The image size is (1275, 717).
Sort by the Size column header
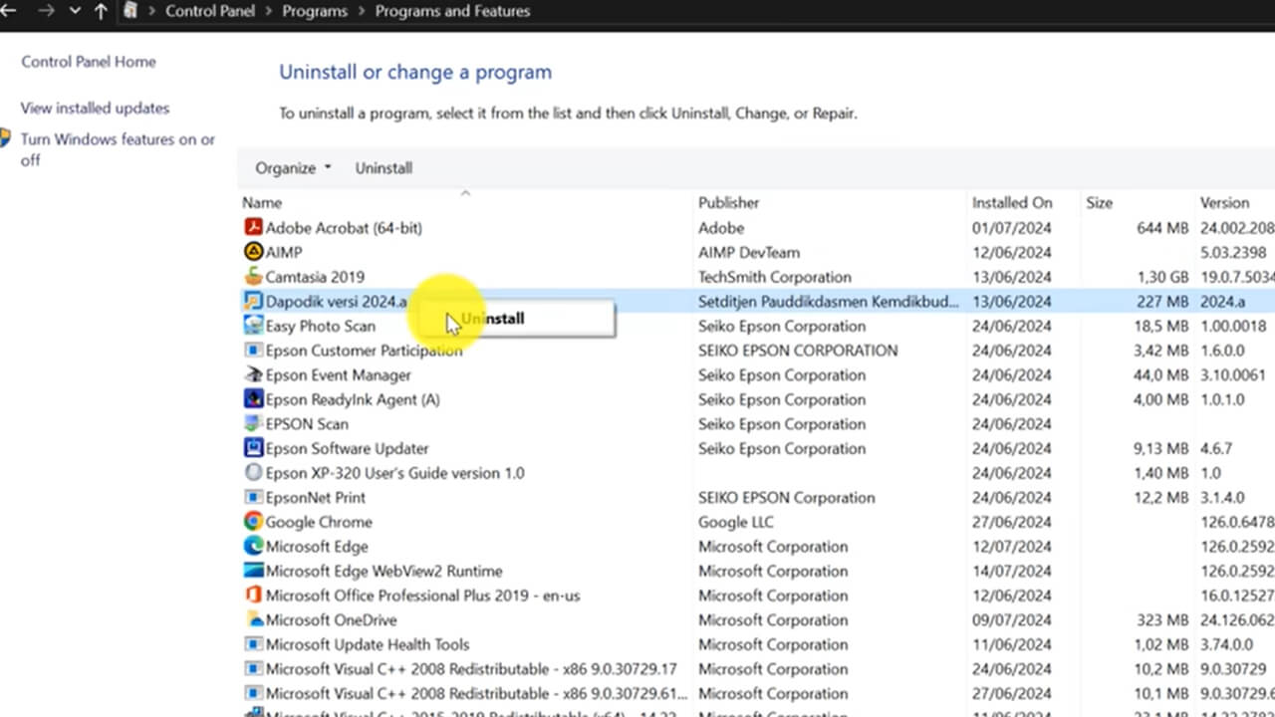point(1099,202)
